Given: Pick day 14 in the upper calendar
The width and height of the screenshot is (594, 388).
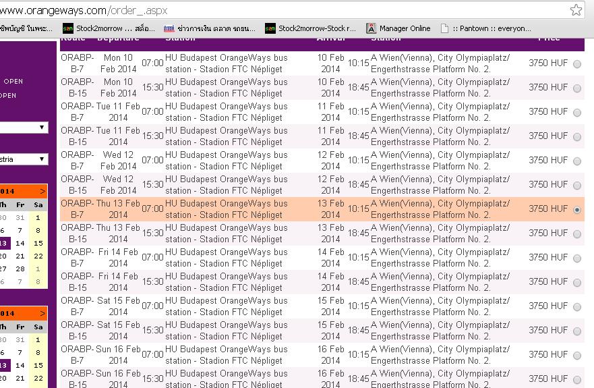Looking at the screenshot, I should tap(20, 243).
